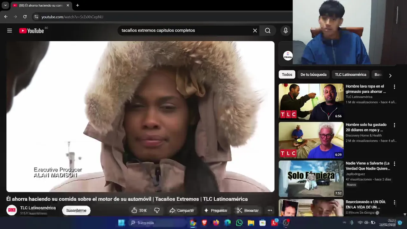Reload the page
Viewport: 407px width, 229px height.
[x=25, y=17]
